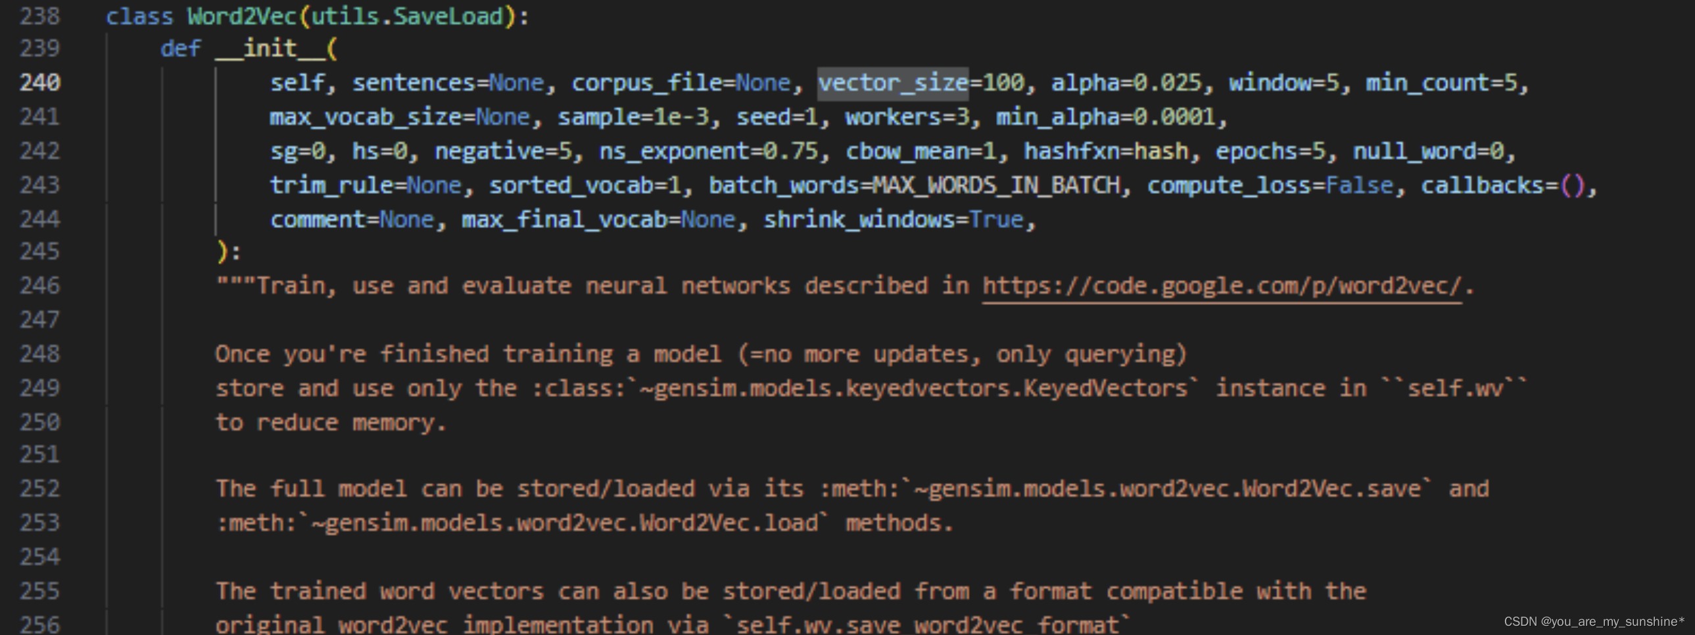Click the max_vocab_size=None parameter
1695x635 pixels.
point(400,117)
